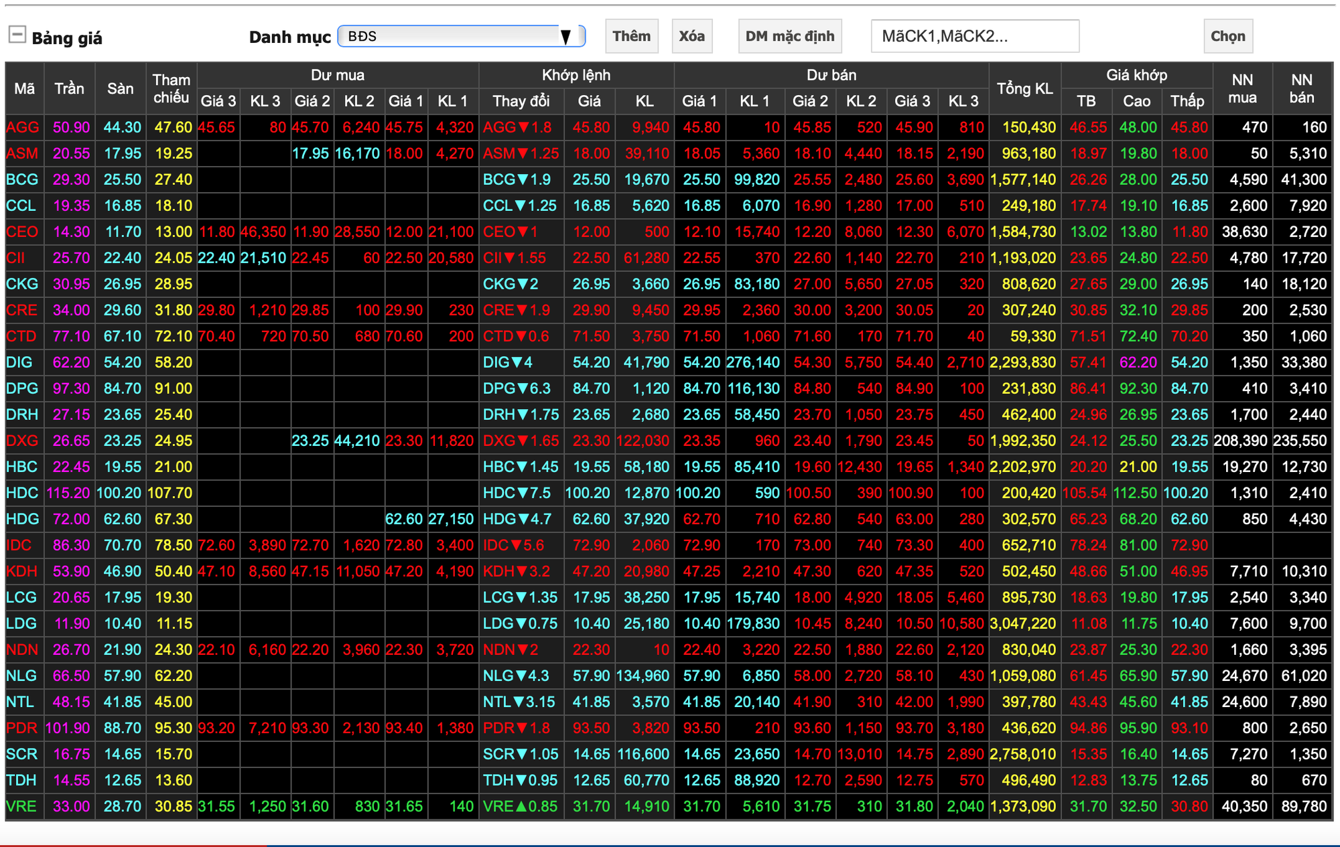This screenshot has width=1340, height=847.
Task: Select the BCG stock symbol
Action: [x=22, y=179]
